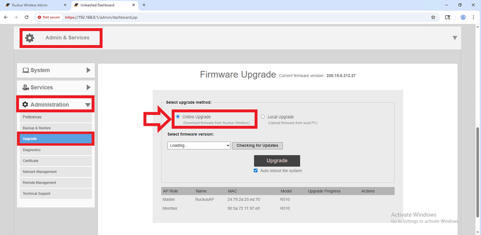This screenshot has width=481, height=235.
Task: Uncheck Auto reboot the system checkbox
Action: click(256, 171)
